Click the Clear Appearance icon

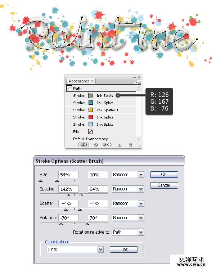point(96,145)
